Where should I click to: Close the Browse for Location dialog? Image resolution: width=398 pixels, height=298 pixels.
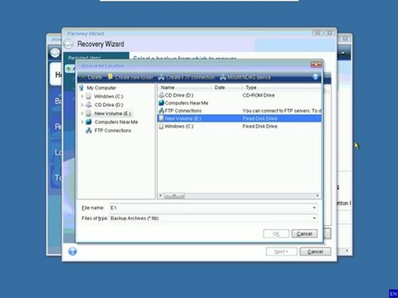[x=316, y=65]
